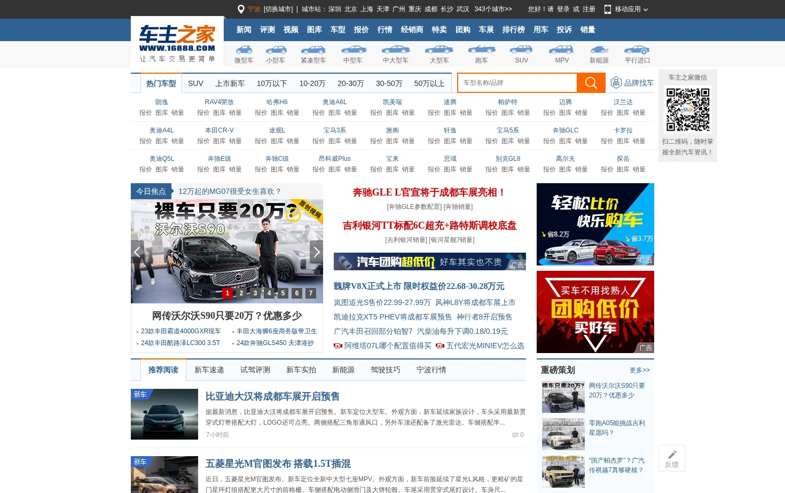The image size is (785, 493).
Task: Select the SUV car type icon
Action: (522, 50)
